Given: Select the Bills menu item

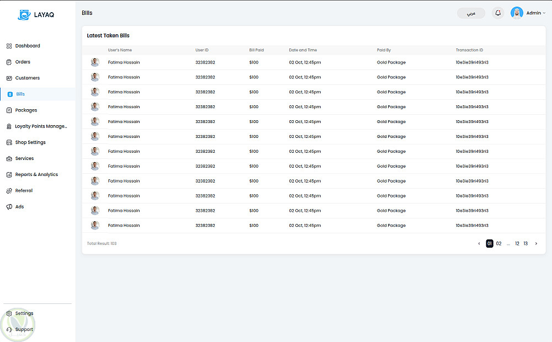Looking at the screenshot, I should [x=38, y=94].
